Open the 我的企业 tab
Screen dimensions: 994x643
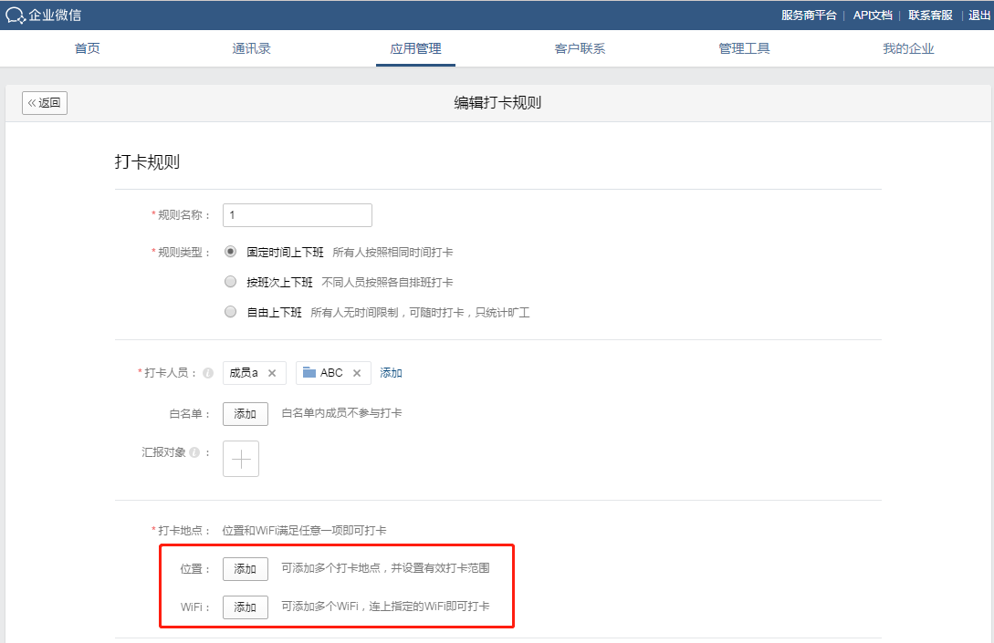pyautogui.click(x=908, y=49)
